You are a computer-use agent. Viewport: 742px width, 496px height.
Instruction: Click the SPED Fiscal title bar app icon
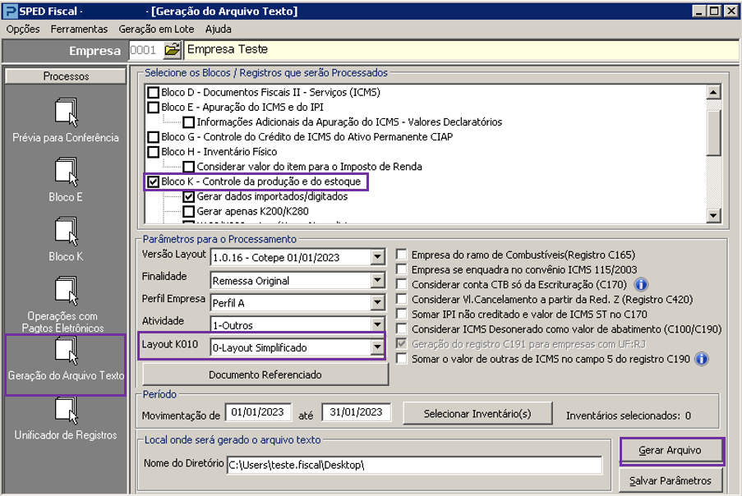(x=10, y=11)
